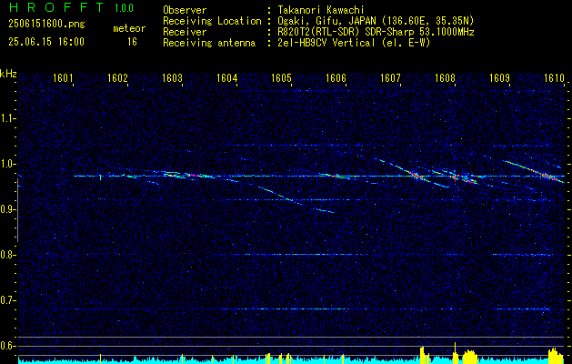Click the 0.6 frequency axis label
The height and width of the screenshot is (364, 572).
7,346
